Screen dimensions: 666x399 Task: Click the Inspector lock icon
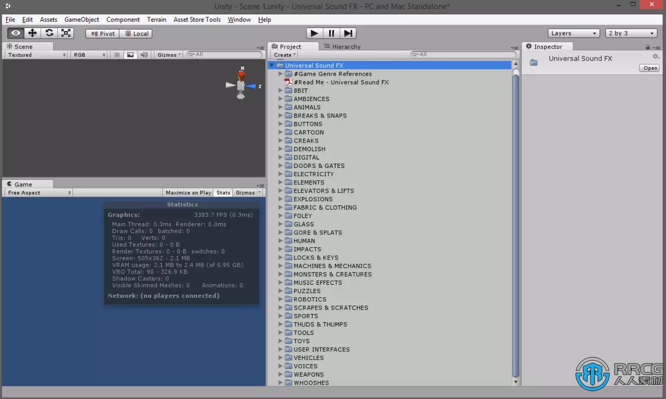click(647, 47)
